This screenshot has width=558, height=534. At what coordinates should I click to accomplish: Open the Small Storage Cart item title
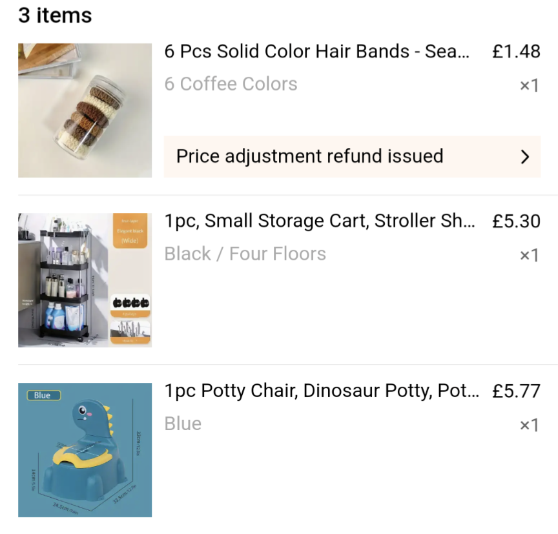click(x=320, y=221)
